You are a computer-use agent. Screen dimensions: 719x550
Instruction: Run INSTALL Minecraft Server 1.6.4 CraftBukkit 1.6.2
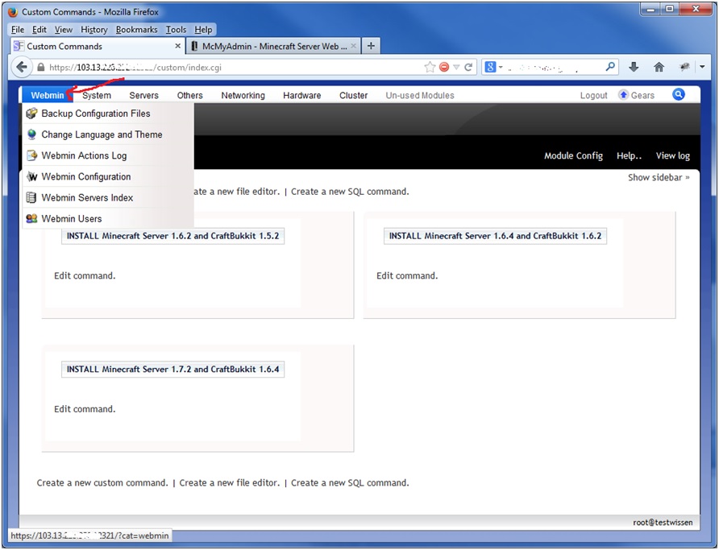pyautogui.click(x=495, y=236)
